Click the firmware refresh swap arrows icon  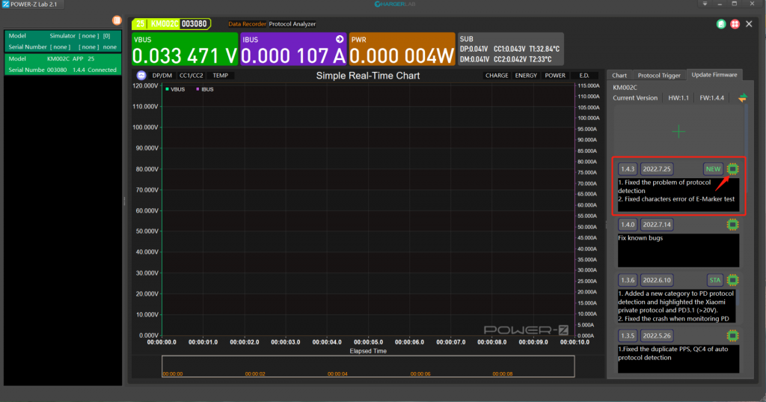pyautogui.click(x=743, y=98)
